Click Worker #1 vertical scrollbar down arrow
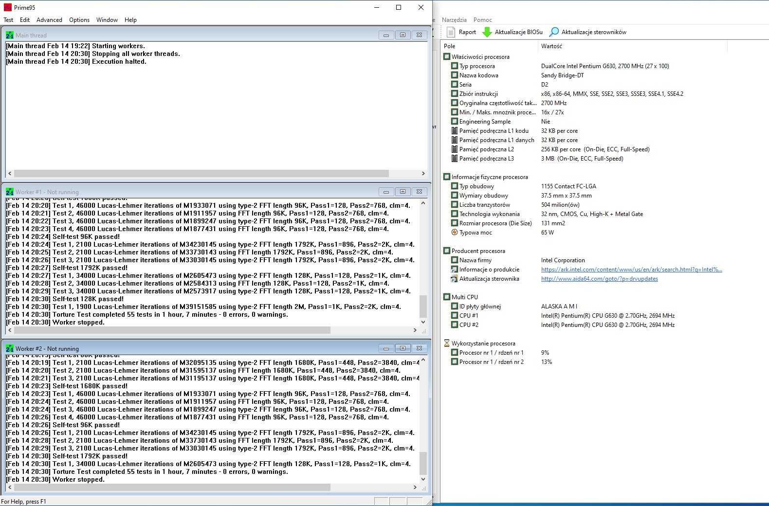769x506 pixels. pyautogui.click(x=422, y=322)
